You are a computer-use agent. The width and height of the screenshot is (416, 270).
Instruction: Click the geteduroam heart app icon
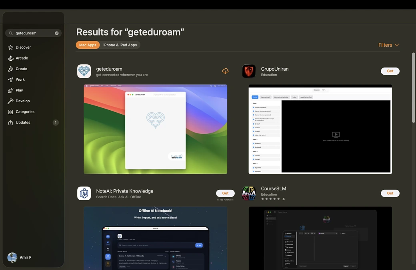84,71
